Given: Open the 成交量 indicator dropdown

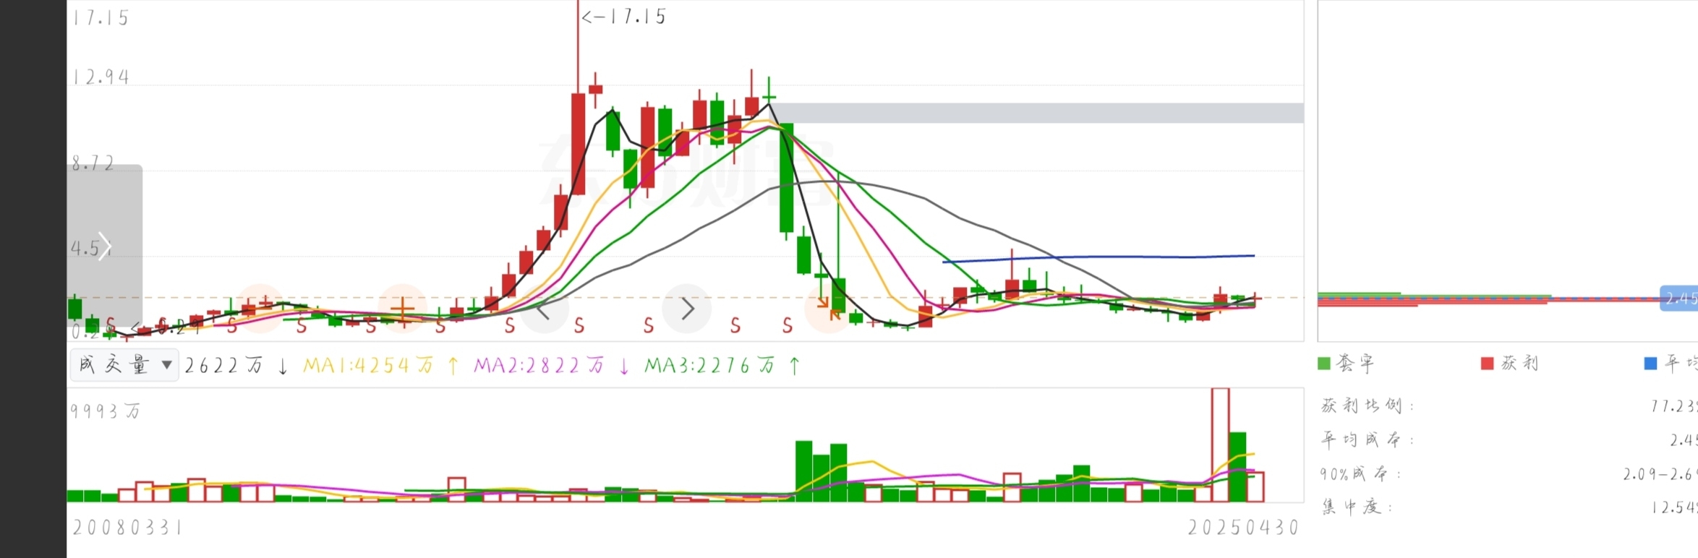Looking at the screenshot, I should click(x=124, y=365).
